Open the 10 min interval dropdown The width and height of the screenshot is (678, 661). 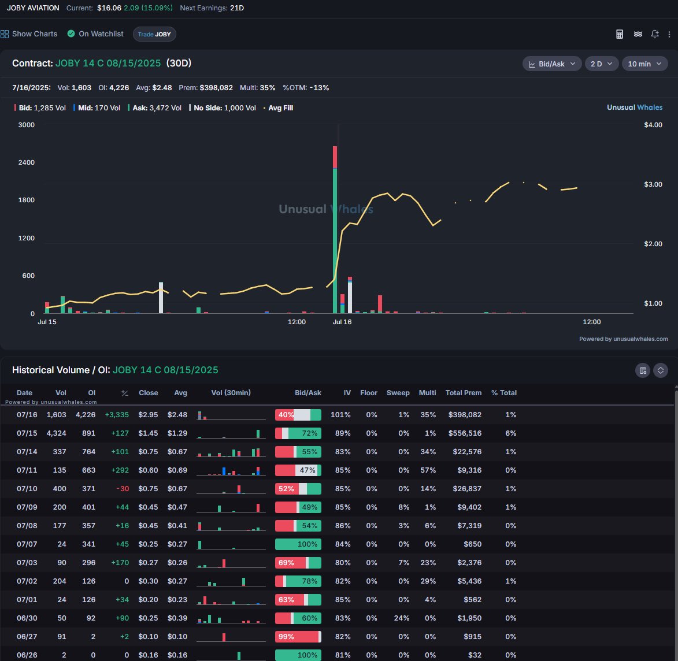point(644,64)
